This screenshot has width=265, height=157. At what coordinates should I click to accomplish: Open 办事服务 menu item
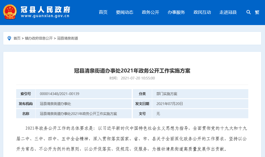176,12
